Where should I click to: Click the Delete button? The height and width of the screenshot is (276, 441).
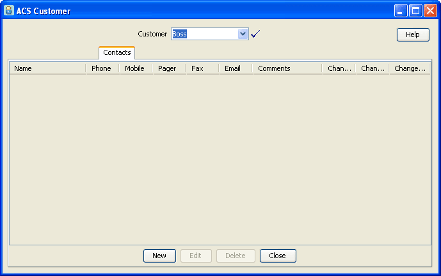pos(236,256)
